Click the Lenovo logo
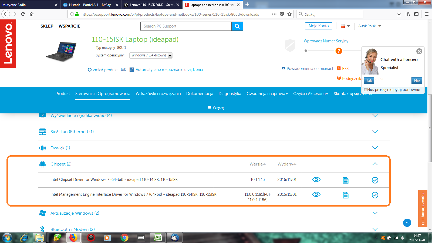Screen dimensions: 432x243 pyautogui.click(x=8, y=44)
